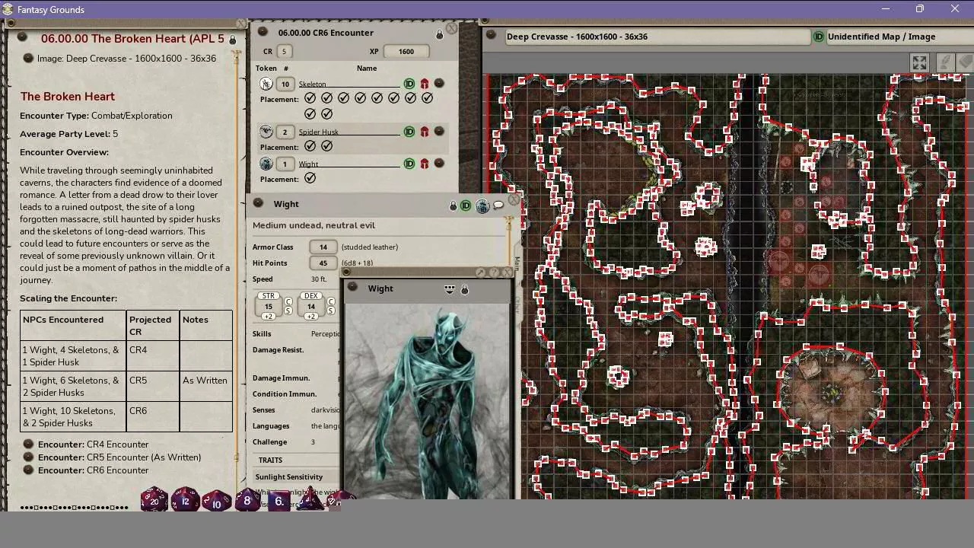Roll the d8 die
Image resolution: width=974 pixels, height=548 pixels.
coord(247,500)
